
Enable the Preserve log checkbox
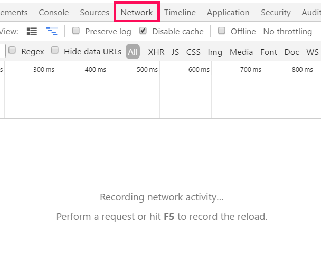tap(76, 31)
